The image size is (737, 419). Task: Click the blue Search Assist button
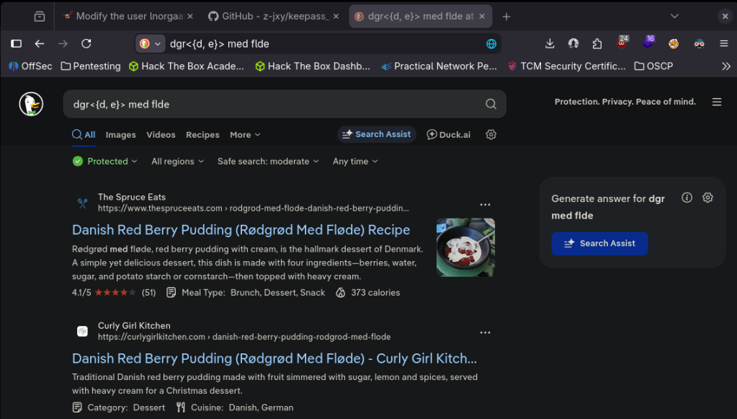point(599,243)
